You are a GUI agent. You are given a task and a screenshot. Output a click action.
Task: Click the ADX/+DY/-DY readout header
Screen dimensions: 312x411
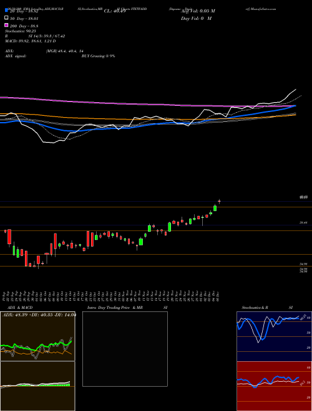39,315
